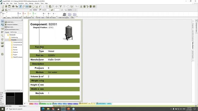Click the 'MaBe GmbH' manufacturer value
Screen dimensions: 198x111
click(54, 60)
